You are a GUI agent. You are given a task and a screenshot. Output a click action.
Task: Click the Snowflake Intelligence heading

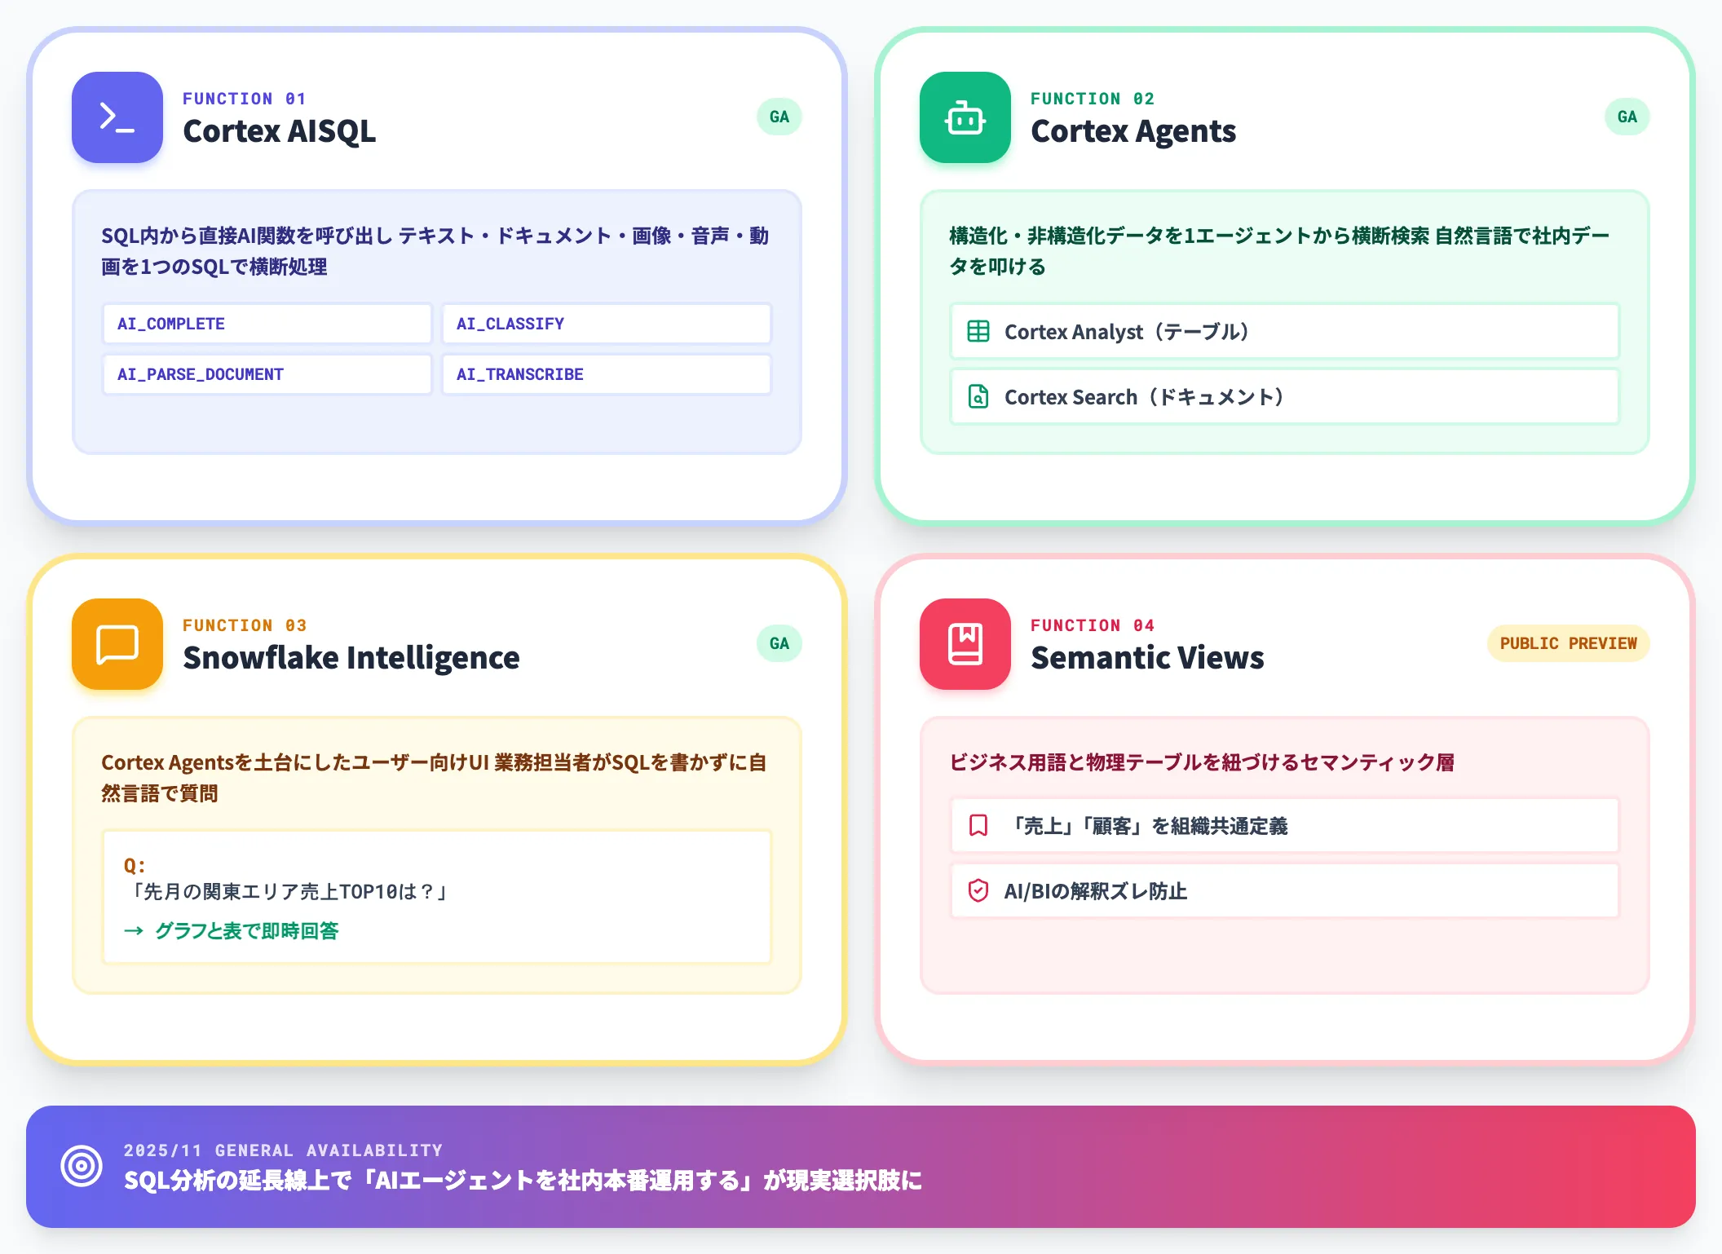(x=351, y=658)
